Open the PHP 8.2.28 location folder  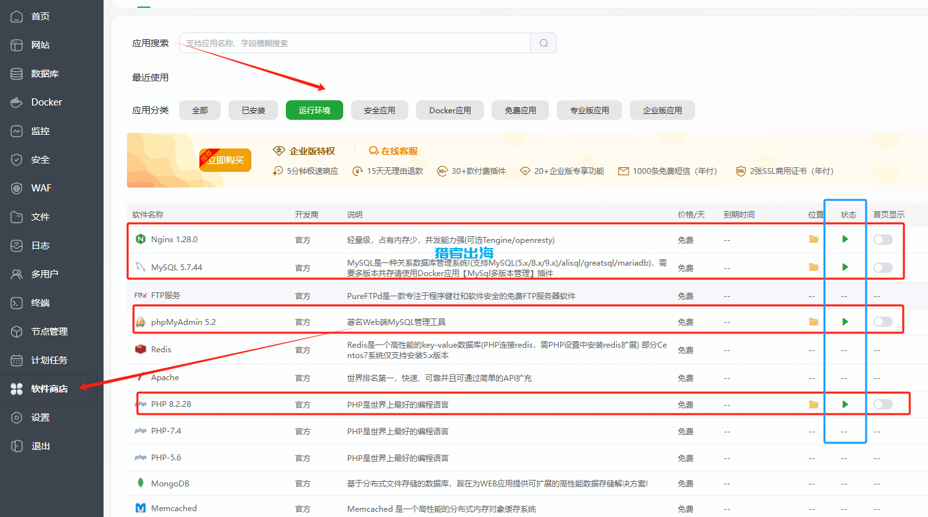pos(813,404)
